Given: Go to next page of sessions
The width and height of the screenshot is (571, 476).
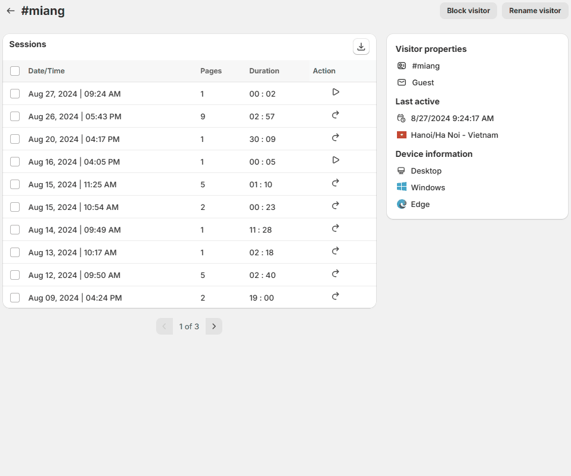Looking at the screenshot, I should [x=214, y=326].
